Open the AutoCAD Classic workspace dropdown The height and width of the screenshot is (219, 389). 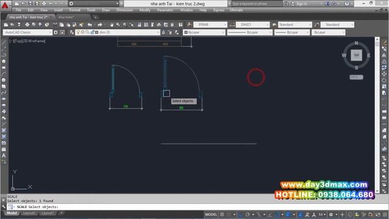click(x=27, y=32)
